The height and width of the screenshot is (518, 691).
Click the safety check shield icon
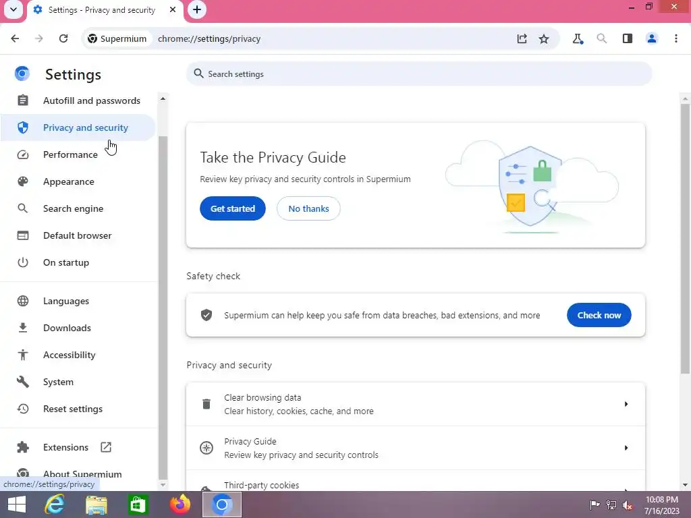point(206,315)
